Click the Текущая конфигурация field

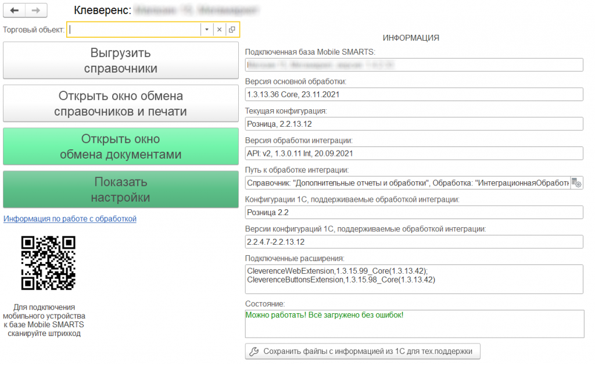(414, 124)
